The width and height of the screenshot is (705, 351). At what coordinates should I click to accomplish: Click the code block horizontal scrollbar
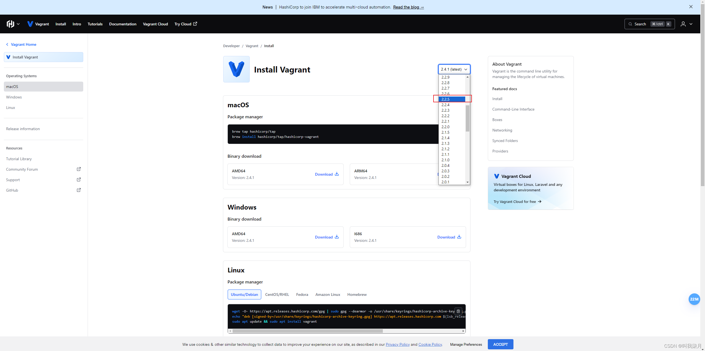coord(308,331)
